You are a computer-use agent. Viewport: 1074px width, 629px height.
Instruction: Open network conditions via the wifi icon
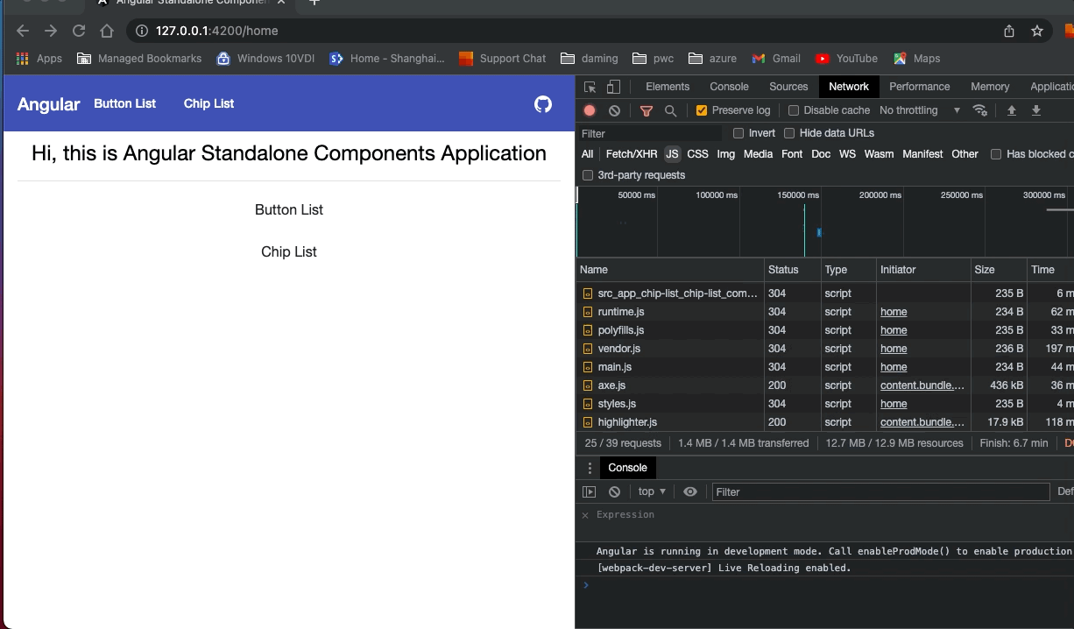pos(980,110)
